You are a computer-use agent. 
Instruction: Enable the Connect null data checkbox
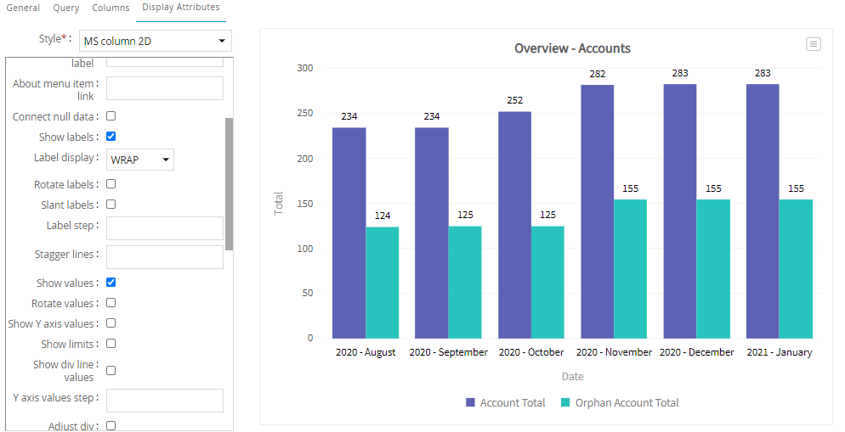[111, 116]
